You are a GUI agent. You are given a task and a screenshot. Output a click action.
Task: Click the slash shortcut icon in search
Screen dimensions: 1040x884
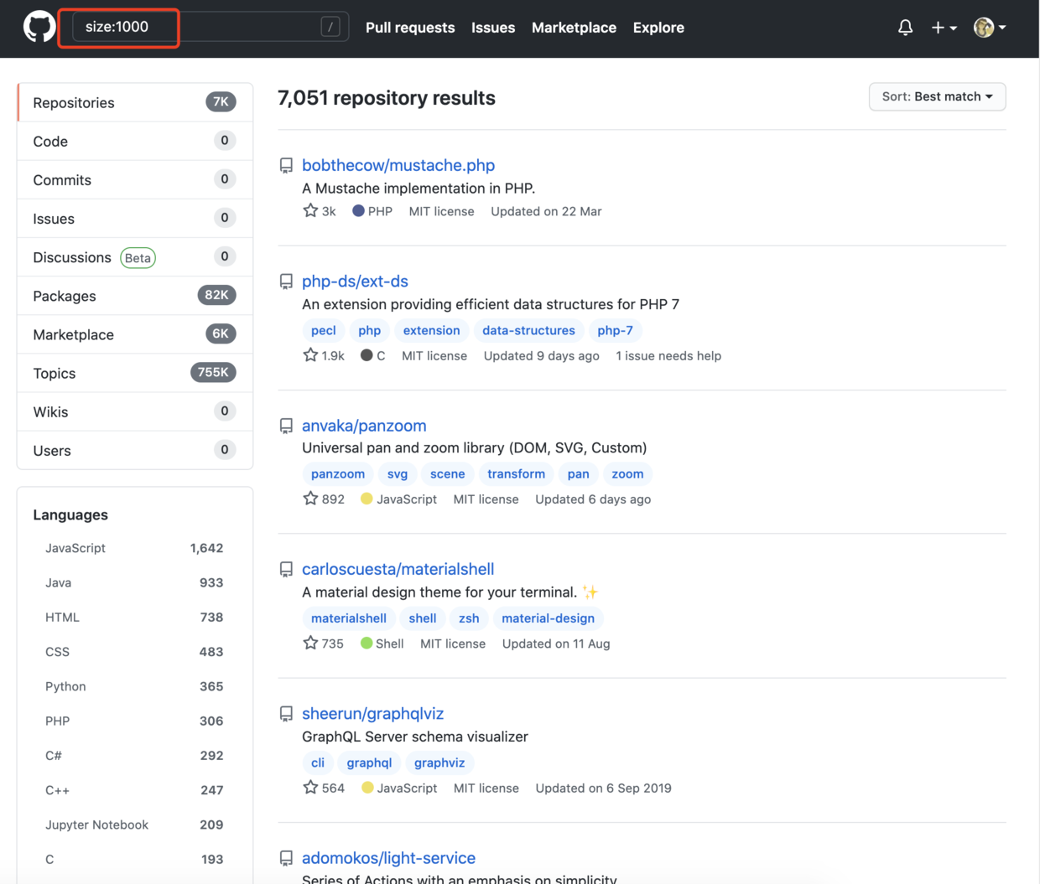pyautogui.click(x=330, y=28)
